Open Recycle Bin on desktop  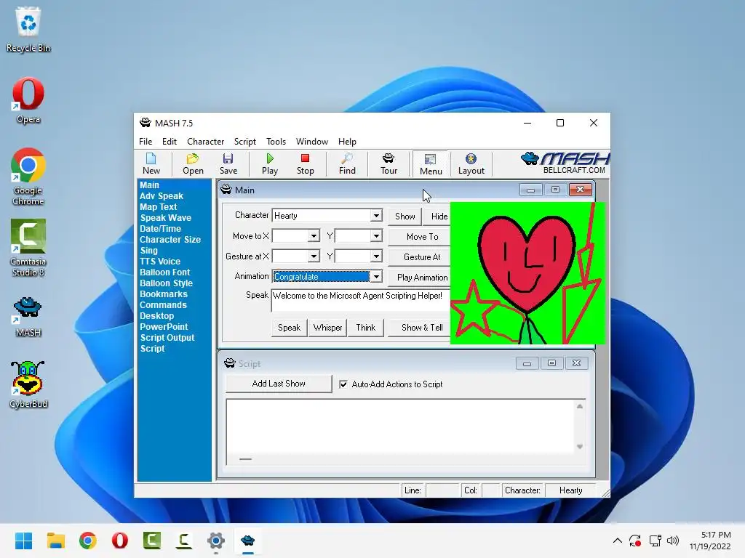[x=28, y=29]
